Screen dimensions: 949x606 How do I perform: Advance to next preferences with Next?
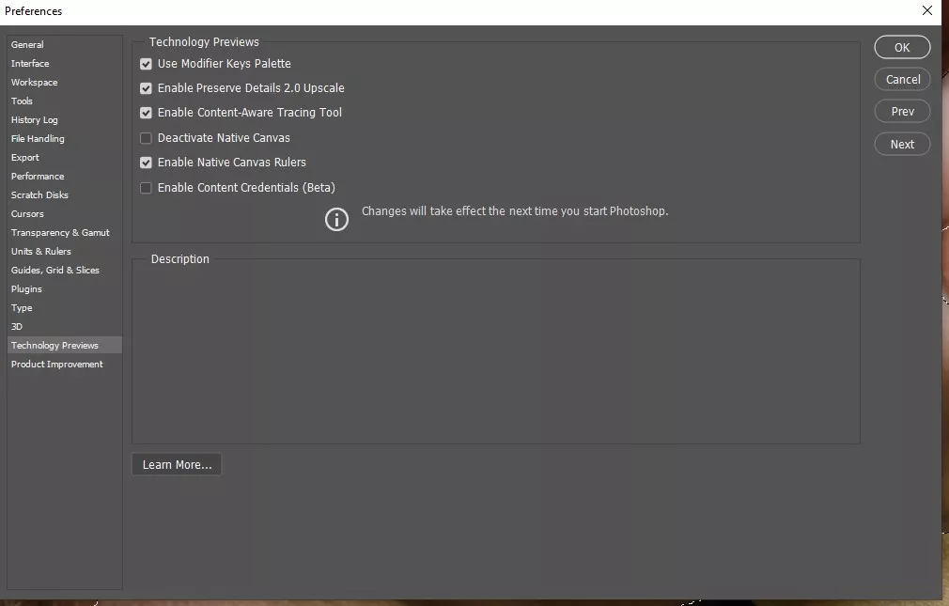pos(902,145)
